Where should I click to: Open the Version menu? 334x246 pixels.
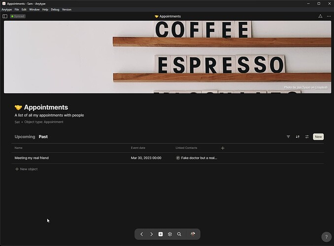pos(67,9)
